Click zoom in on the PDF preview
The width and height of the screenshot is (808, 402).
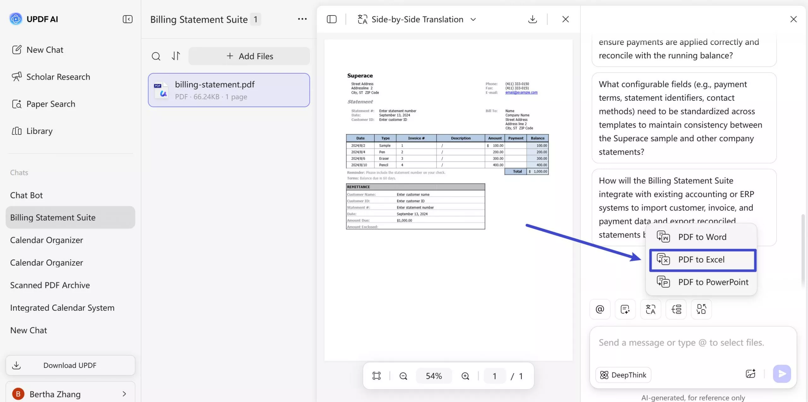tap(465, 376)
